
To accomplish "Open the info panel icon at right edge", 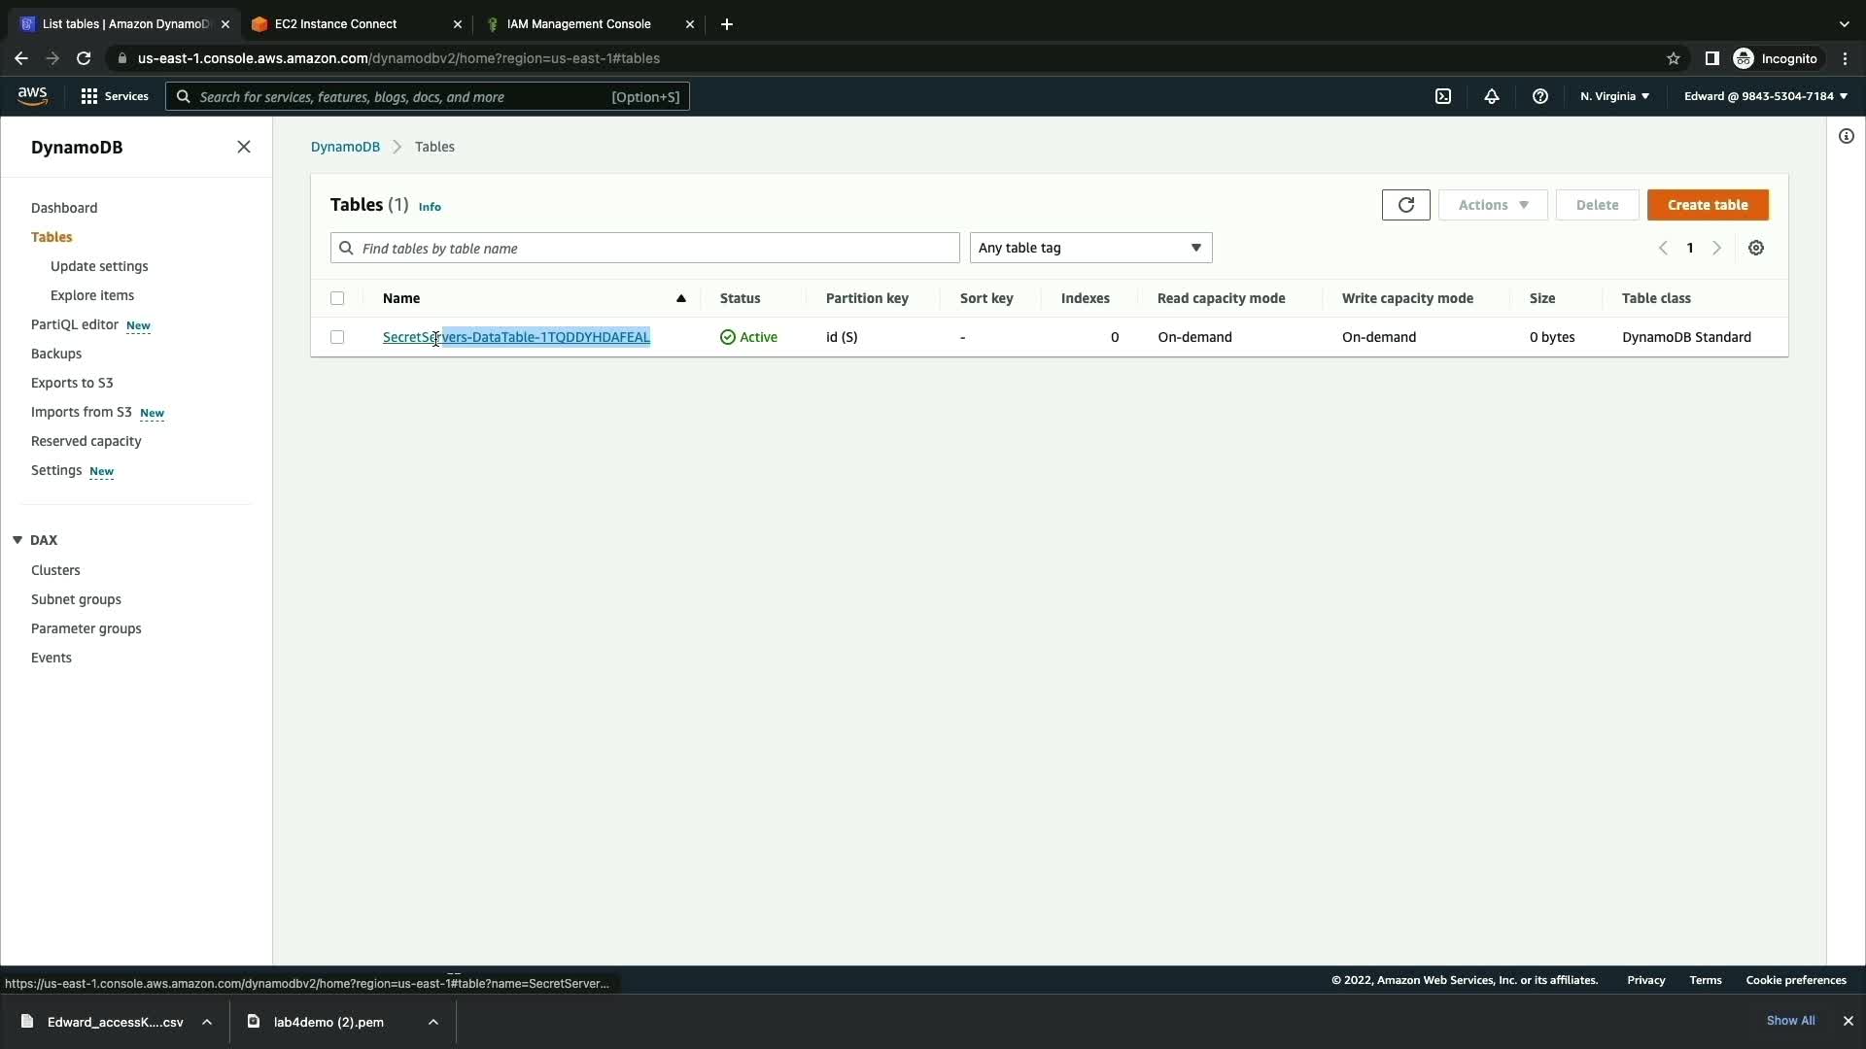I will [x=1846, y=136].
